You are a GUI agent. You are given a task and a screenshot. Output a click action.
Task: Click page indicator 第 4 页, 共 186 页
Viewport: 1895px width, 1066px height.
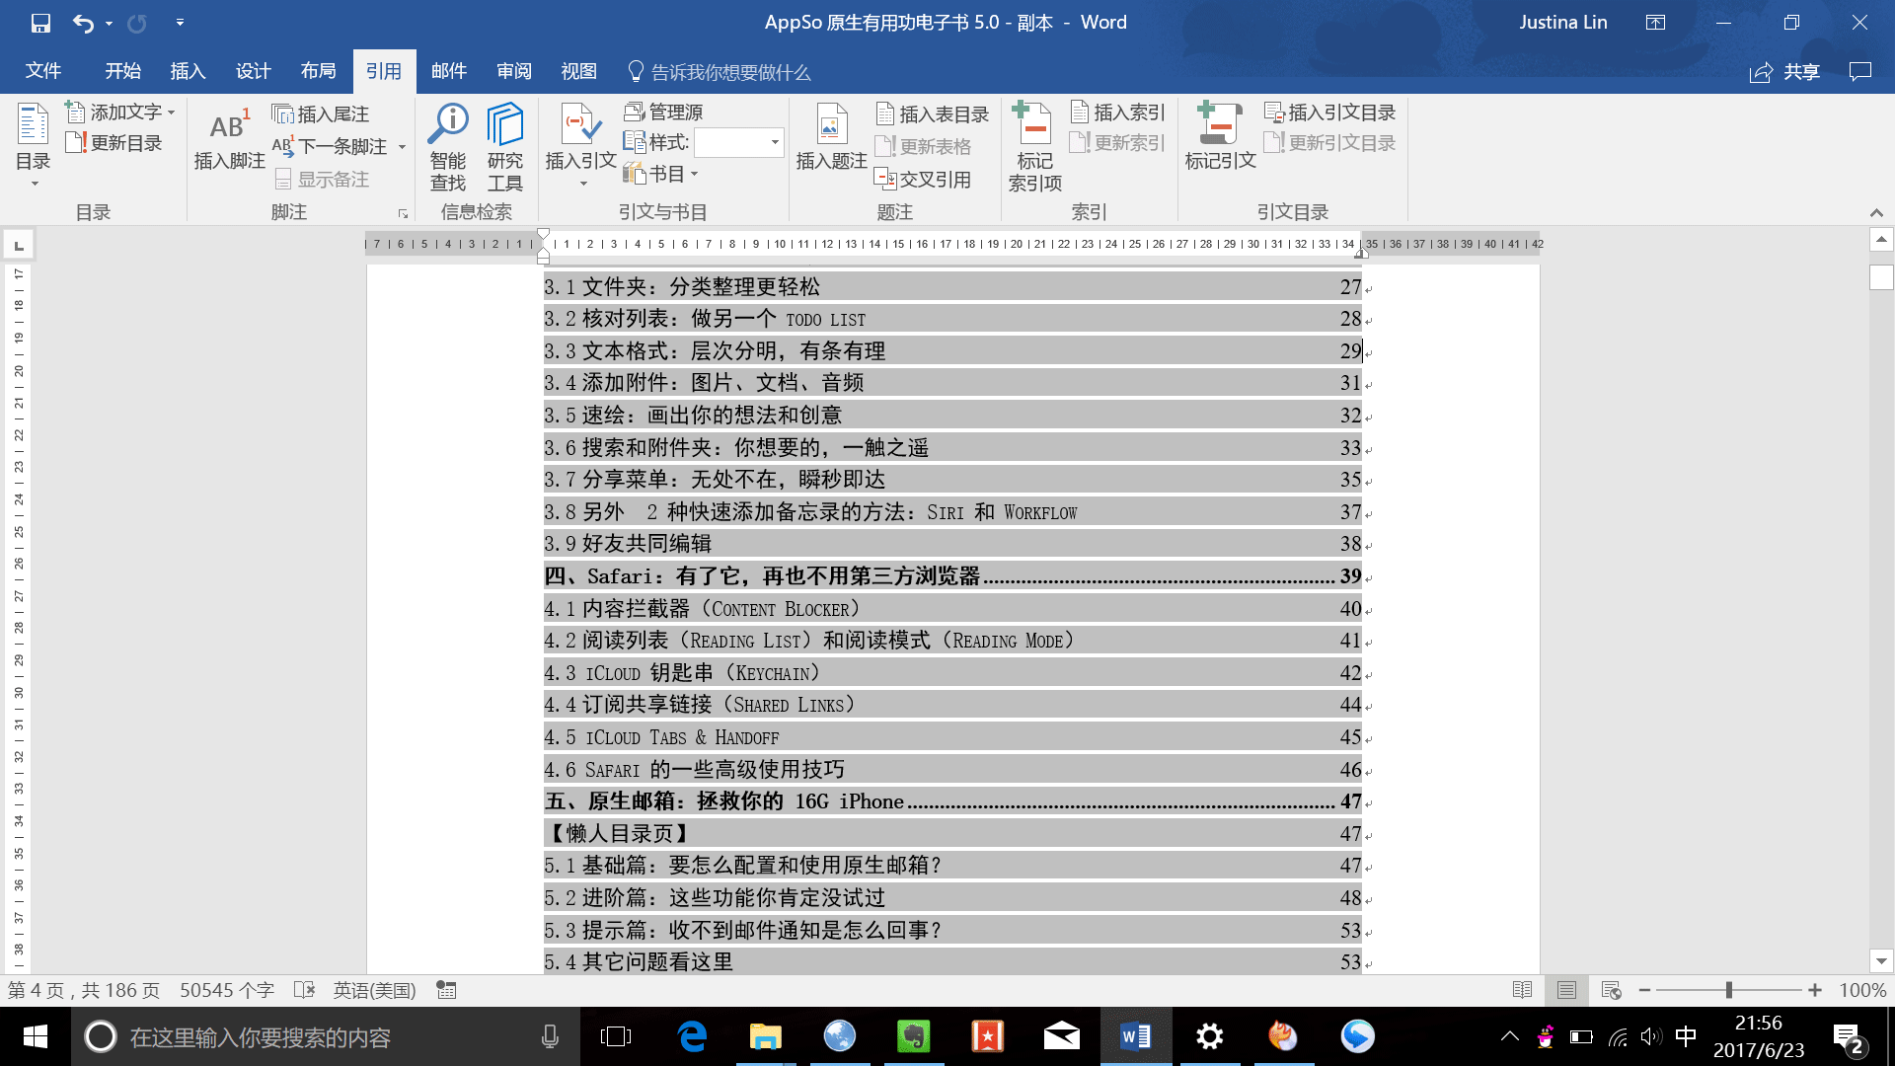[84, 990]
